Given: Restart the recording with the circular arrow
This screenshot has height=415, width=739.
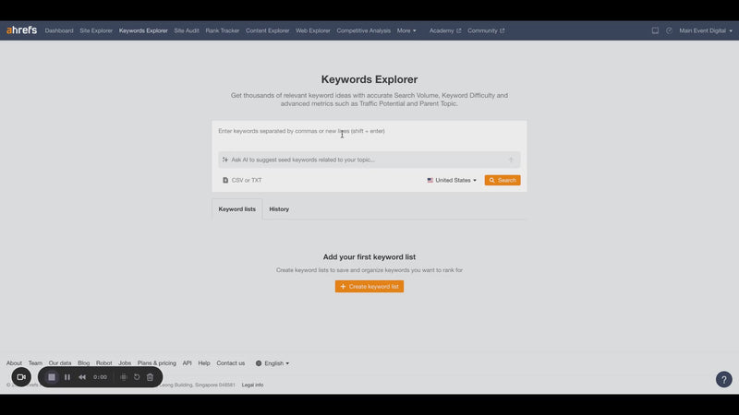Looking at the screenshot, I should click(x=137, y=377).
